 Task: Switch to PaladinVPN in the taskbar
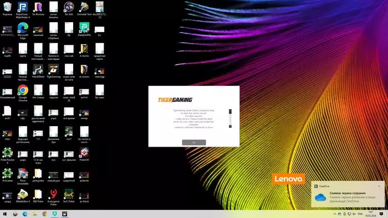tap(55, 214)
